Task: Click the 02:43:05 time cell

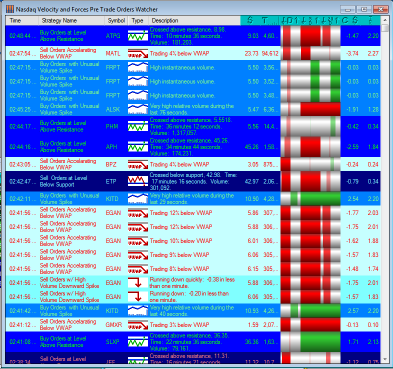Action: pyautogui.click(x=23, y=164)
